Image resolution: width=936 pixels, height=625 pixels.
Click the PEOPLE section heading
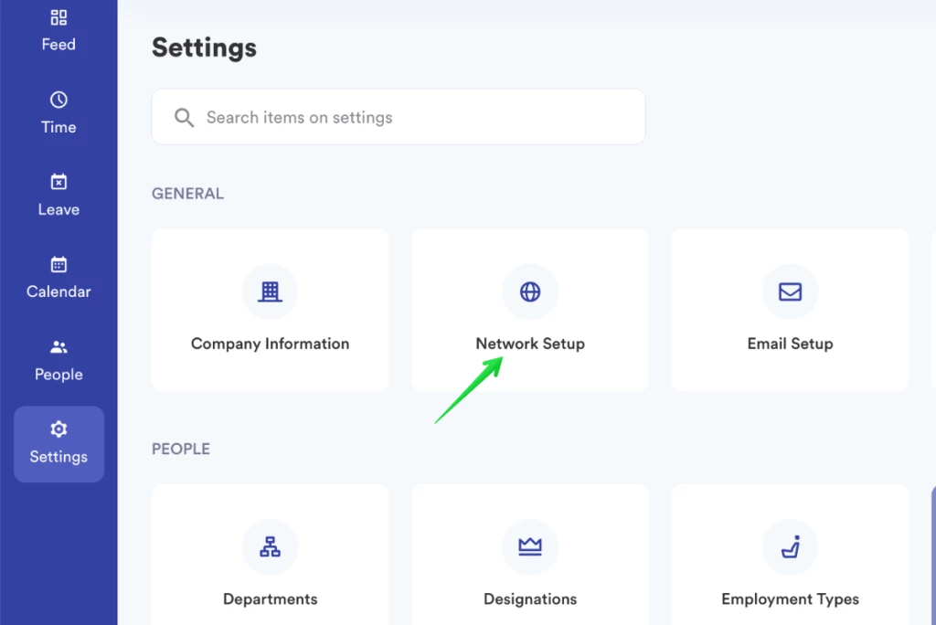(181, 449)
